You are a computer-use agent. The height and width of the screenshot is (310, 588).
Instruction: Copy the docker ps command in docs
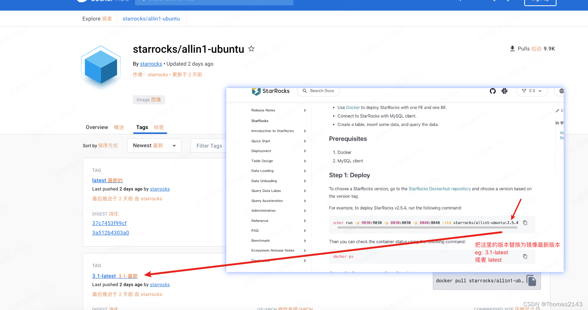[x=525, y=256]
